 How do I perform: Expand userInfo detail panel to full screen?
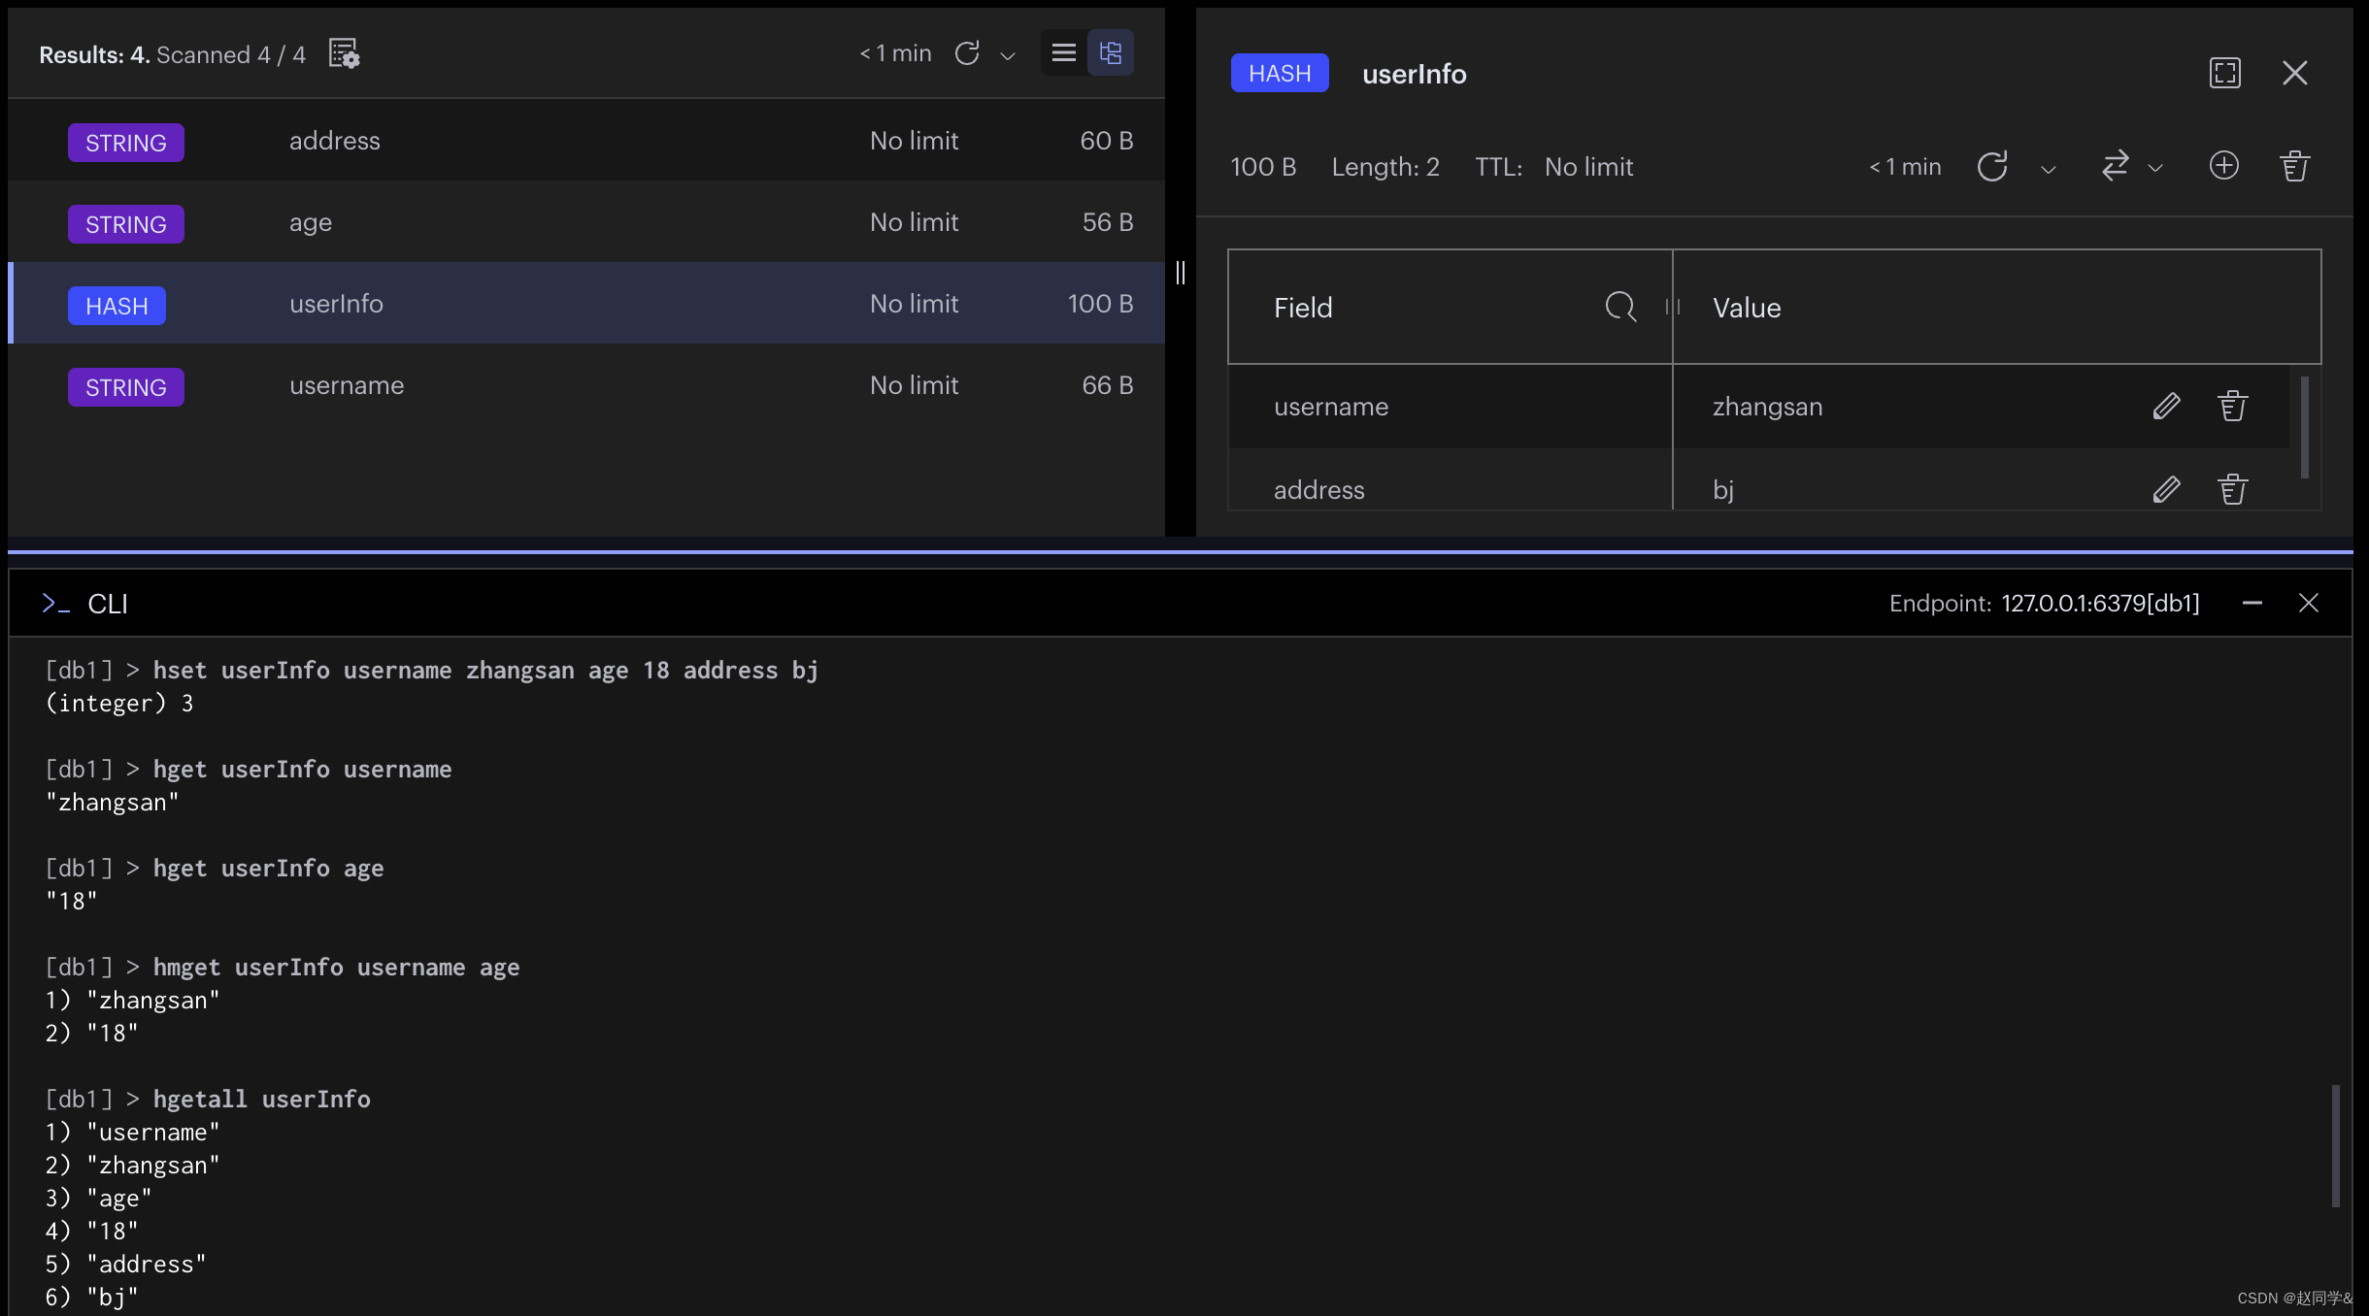[2224, 73]
